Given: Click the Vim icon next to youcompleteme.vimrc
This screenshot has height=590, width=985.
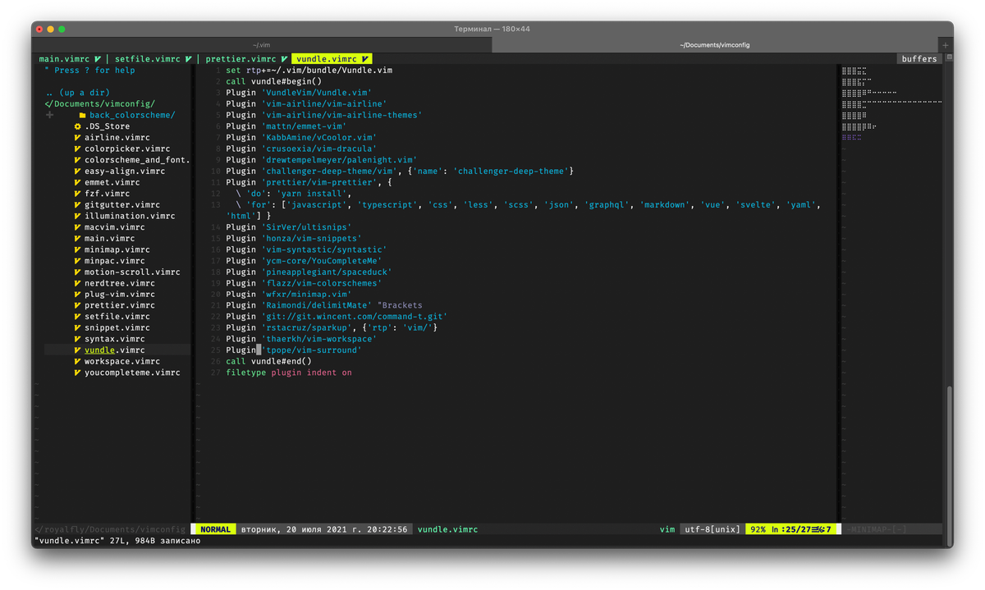Looking at the screenshot, I should pyautogui.click(x=78, y=373).
